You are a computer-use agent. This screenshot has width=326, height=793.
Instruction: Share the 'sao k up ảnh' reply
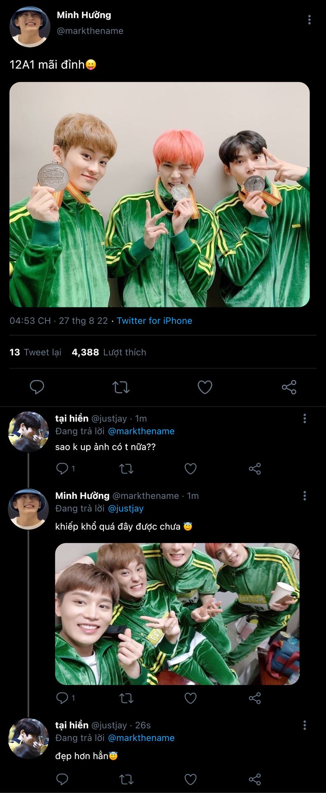255,468
